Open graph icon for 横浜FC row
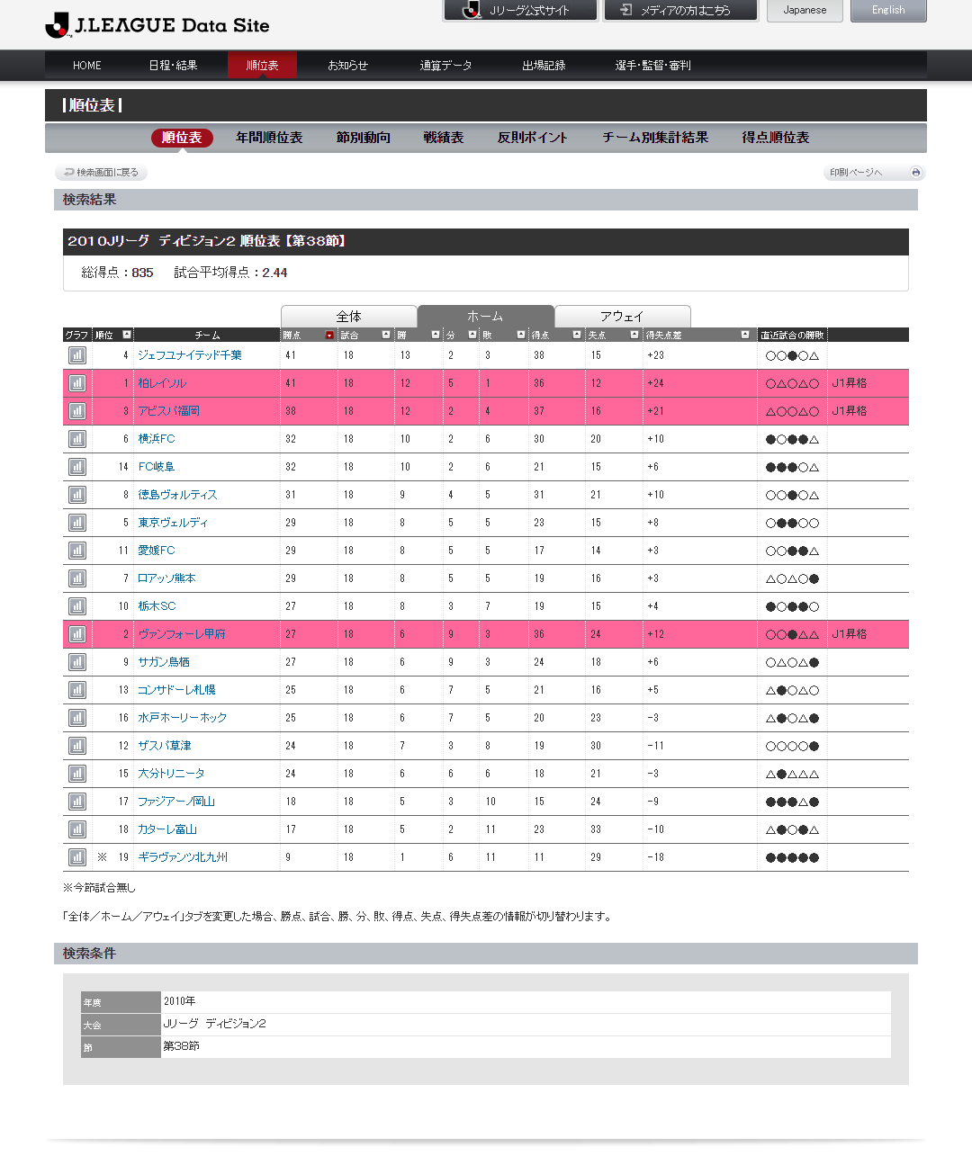 [x=77, y=439]
